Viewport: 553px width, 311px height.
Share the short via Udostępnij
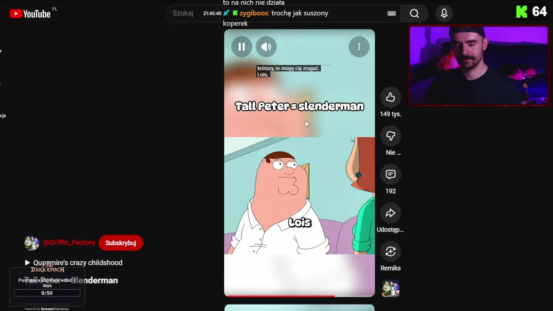(391, 213)
